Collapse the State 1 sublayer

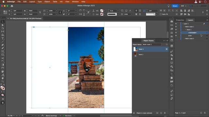(185, 30)
